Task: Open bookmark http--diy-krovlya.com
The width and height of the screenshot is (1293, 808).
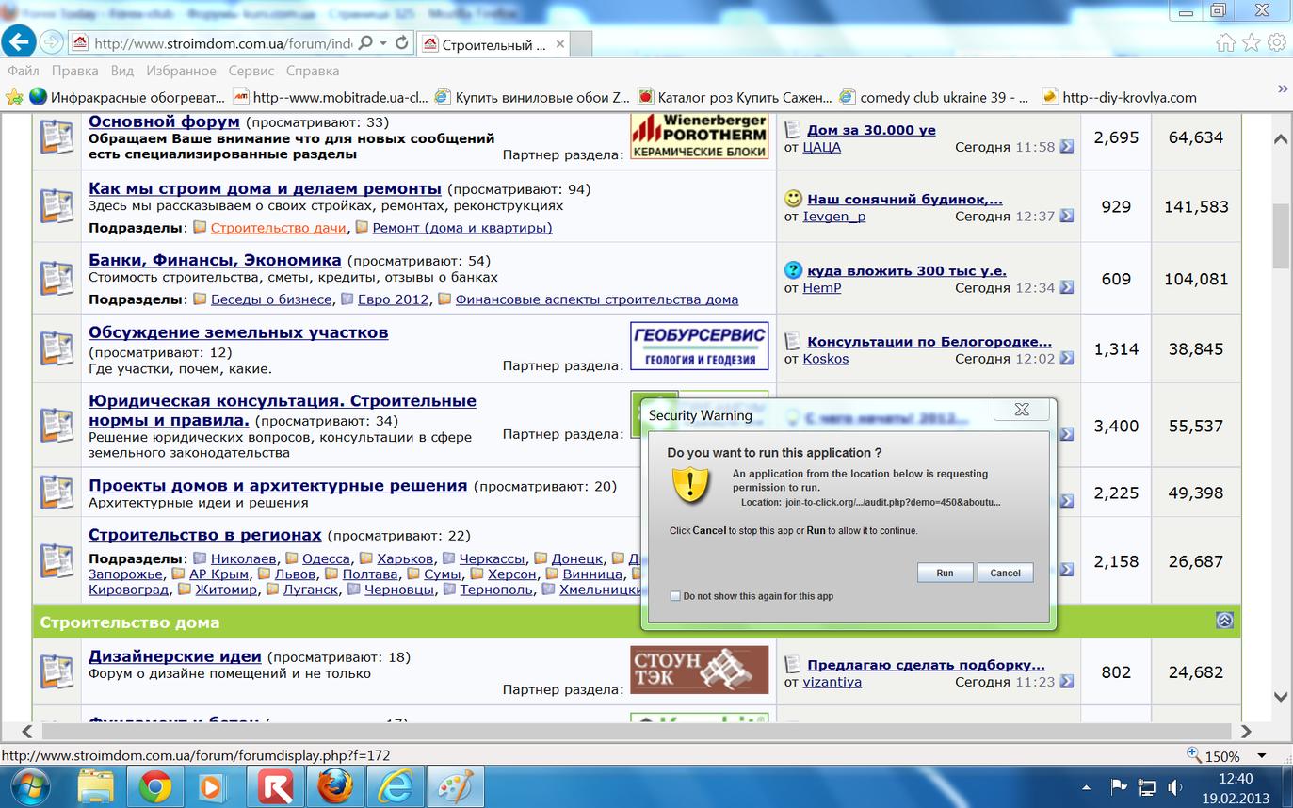Action: pos(1119,97)
